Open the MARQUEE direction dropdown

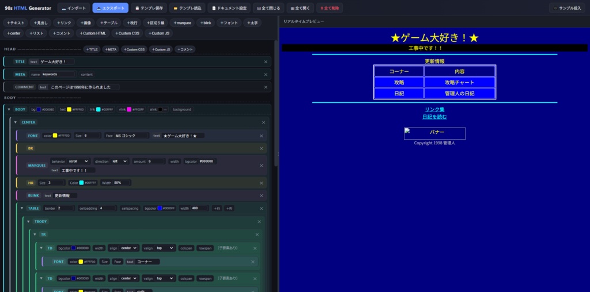point(120,161)
